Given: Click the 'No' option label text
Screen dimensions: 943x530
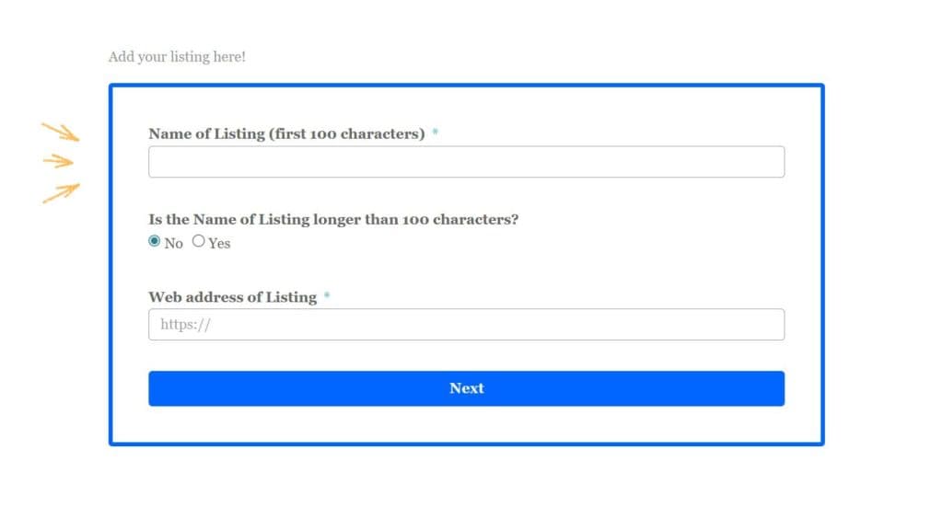Looking at the screenshot, I should tap(174, 244).
